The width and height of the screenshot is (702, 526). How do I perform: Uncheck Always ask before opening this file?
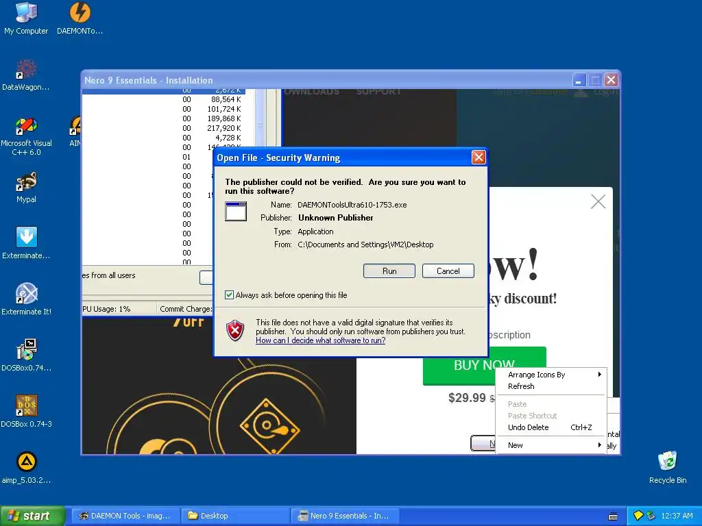point(229,295)
